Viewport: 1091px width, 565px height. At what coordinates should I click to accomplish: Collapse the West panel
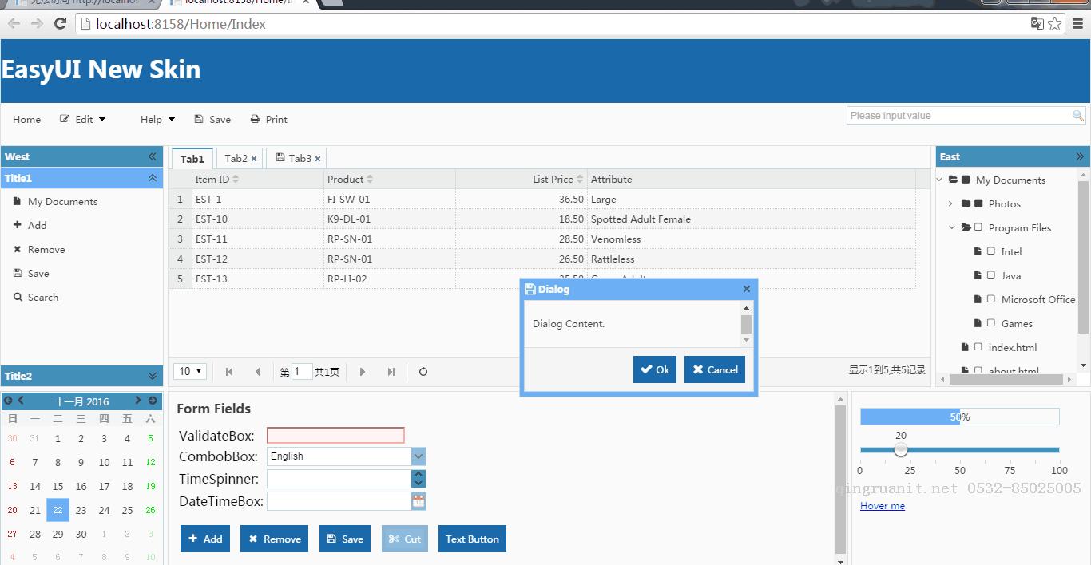tap(153, 156)
